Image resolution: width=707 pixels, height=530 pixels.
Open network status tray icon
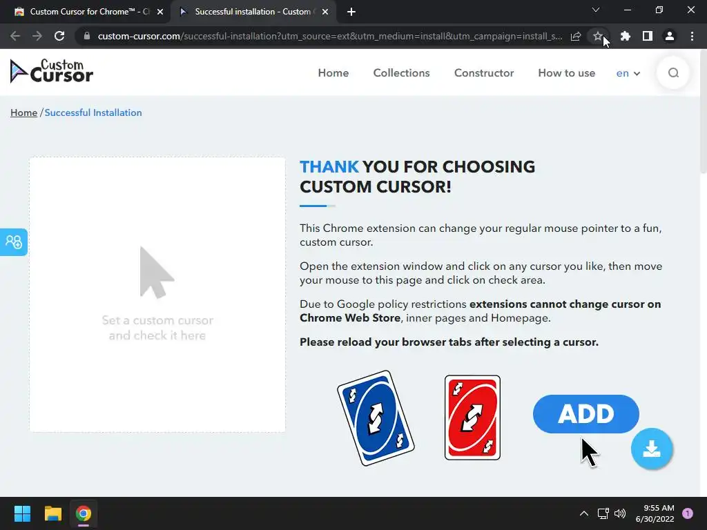pos(603,513)
